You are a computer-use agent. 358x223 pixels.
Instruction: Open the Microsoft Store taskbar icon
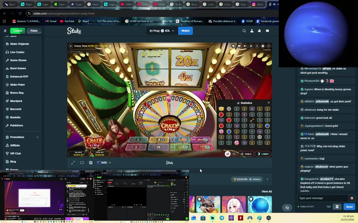click(203, 218)
